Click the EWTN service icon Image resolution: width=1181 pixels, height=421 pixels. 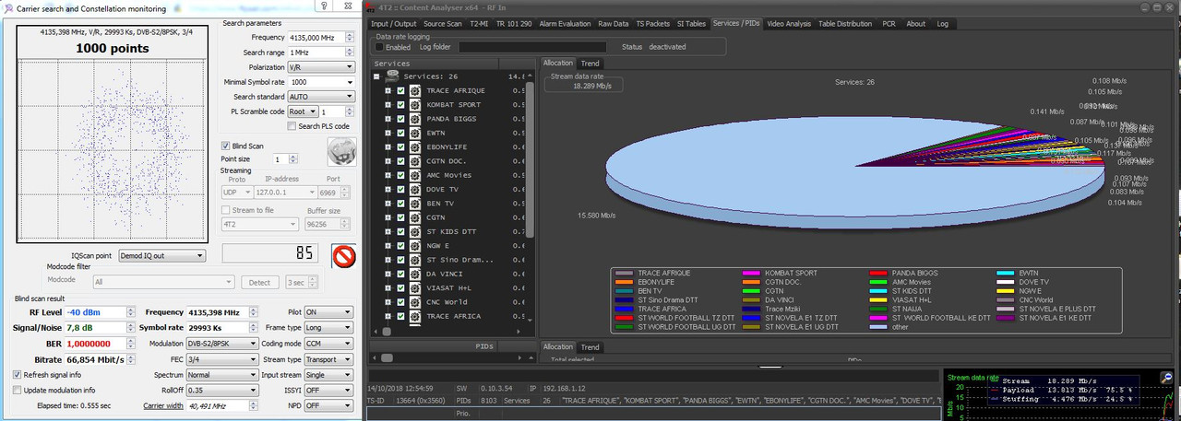click(415, 133)
